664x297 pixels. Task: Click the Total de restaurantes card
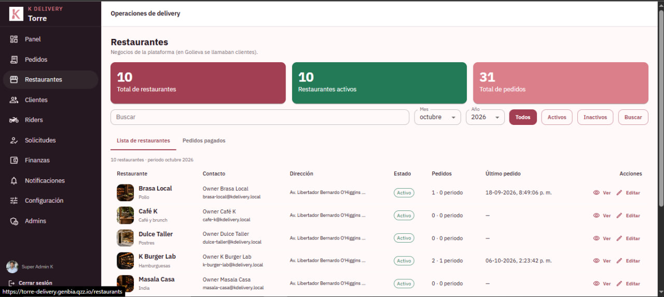(x=198, y=83)
